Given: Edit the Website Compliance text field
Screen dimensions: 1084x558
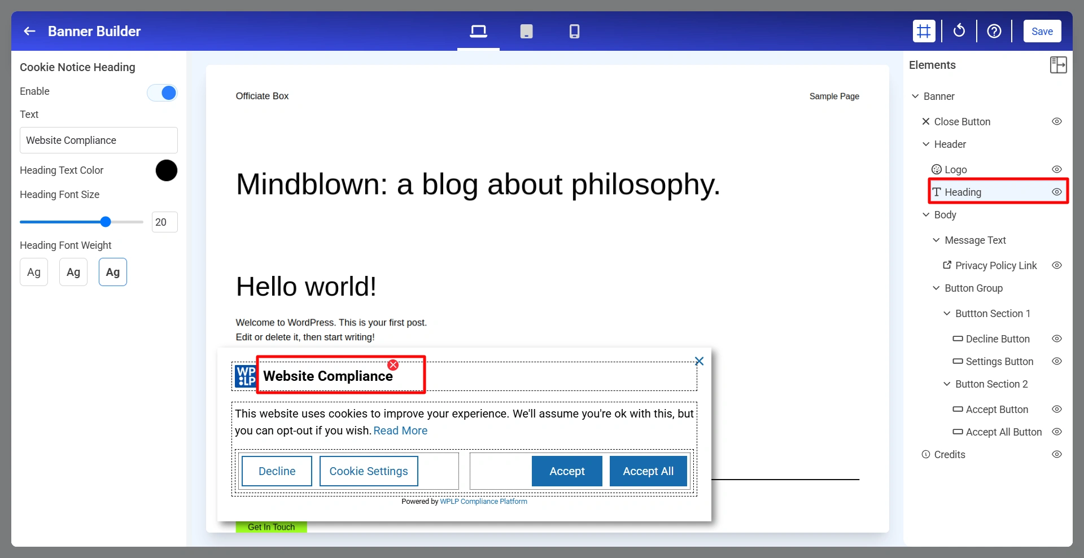Looking at the screenshot, I should click(99, 140).
